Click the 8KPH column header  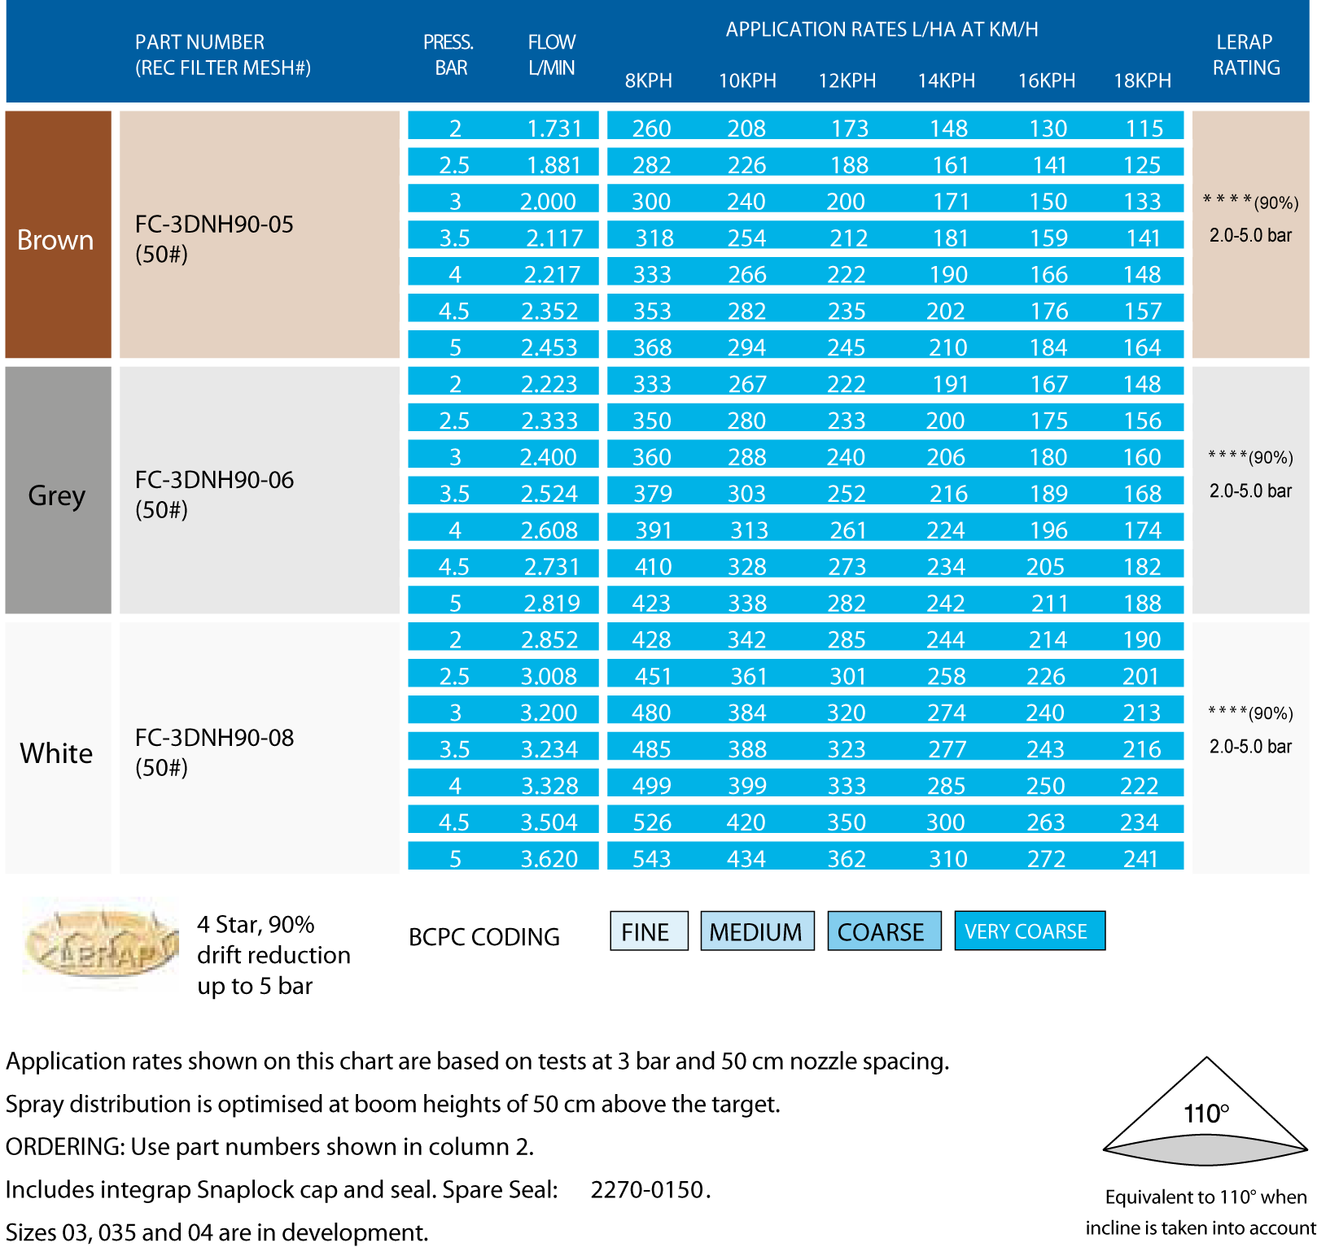tap(648, 81)
